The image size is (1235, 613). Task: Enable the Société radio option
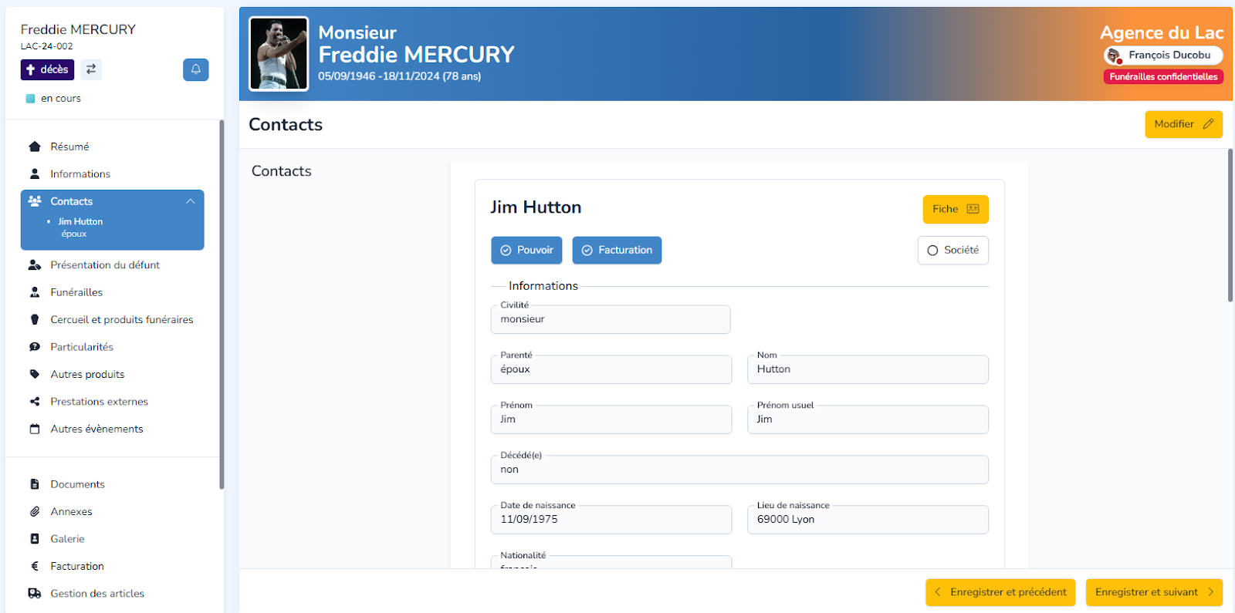[x=952, y=250]
